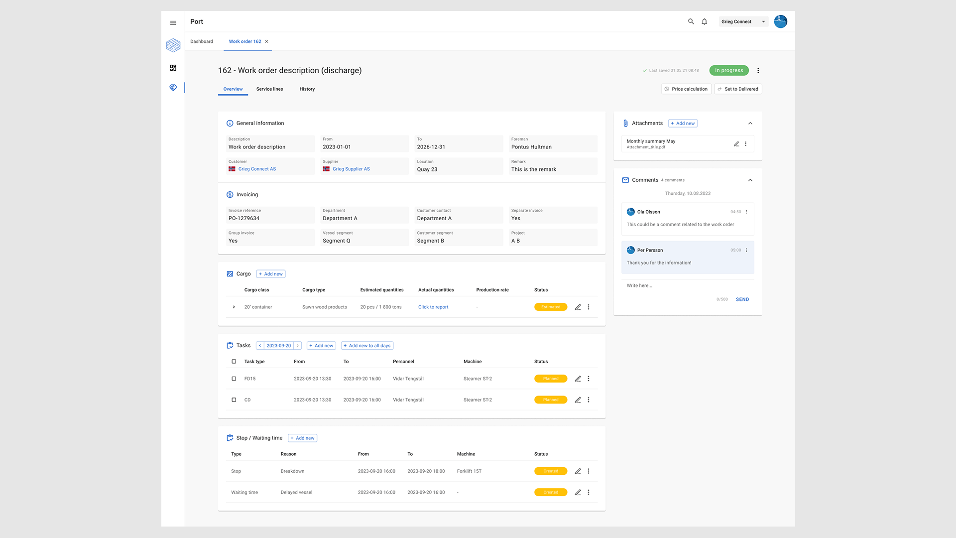Screen dimensions: 956x538
Task: Check the FD15 task checkbox
Action: coord(234,379)
